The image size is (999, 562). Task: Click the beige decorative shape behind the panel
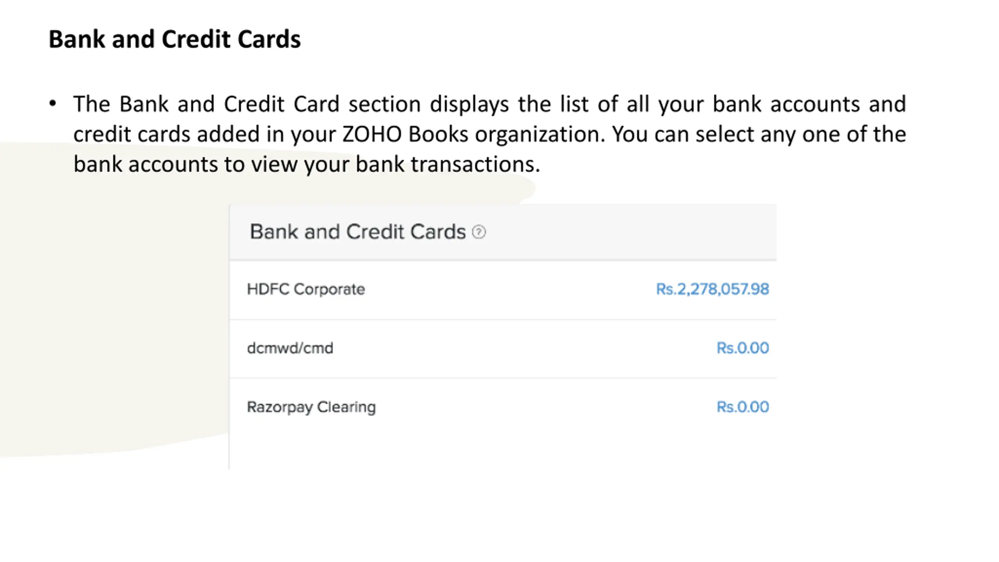[x=113, y=312]
